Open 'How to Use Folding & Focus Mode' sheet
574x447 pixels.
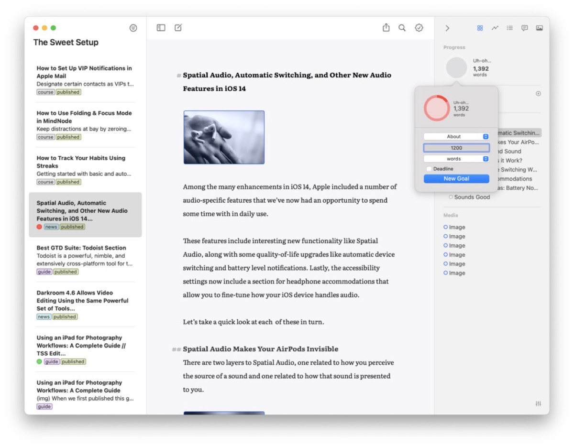click(x=85, y=125)
